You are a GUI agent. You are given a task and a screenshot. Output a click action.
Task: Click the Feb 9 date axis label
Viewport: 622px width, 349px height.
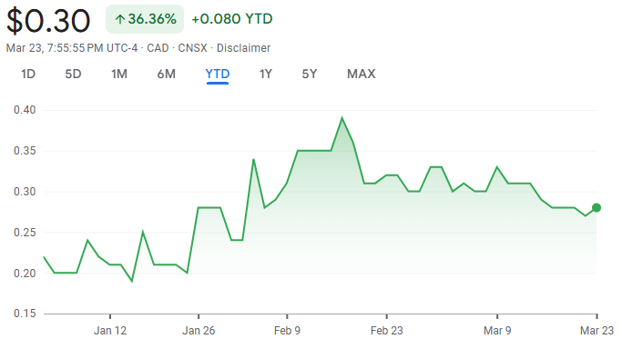point(287,331)
